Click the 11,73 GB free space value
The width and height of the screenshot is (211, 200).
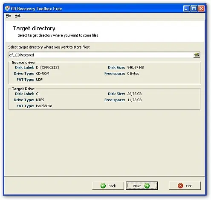coord(134,100)
